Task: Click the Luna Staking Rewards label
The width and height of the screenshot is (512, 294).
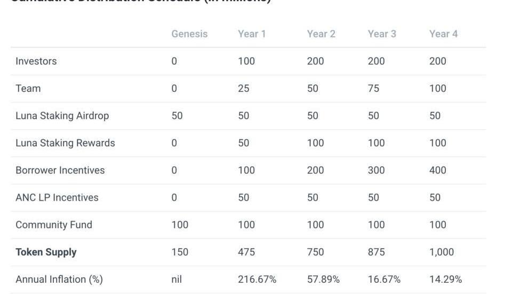Action: (x=65, y=143)
